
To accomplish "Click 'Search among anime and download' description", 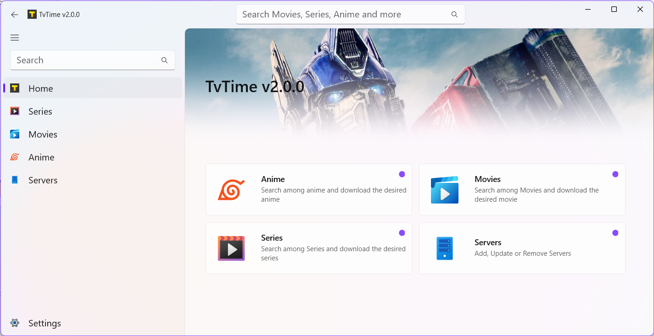I will pos(334,195).
